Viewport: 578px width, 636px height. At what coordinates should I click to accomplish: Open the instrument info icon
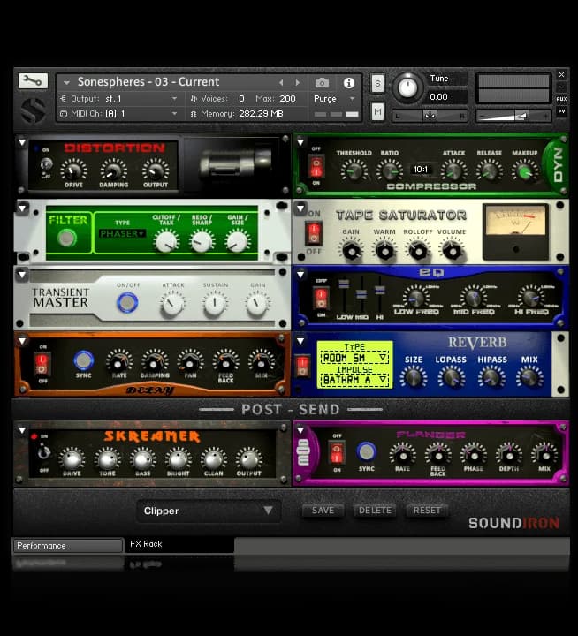click(349, 82)
